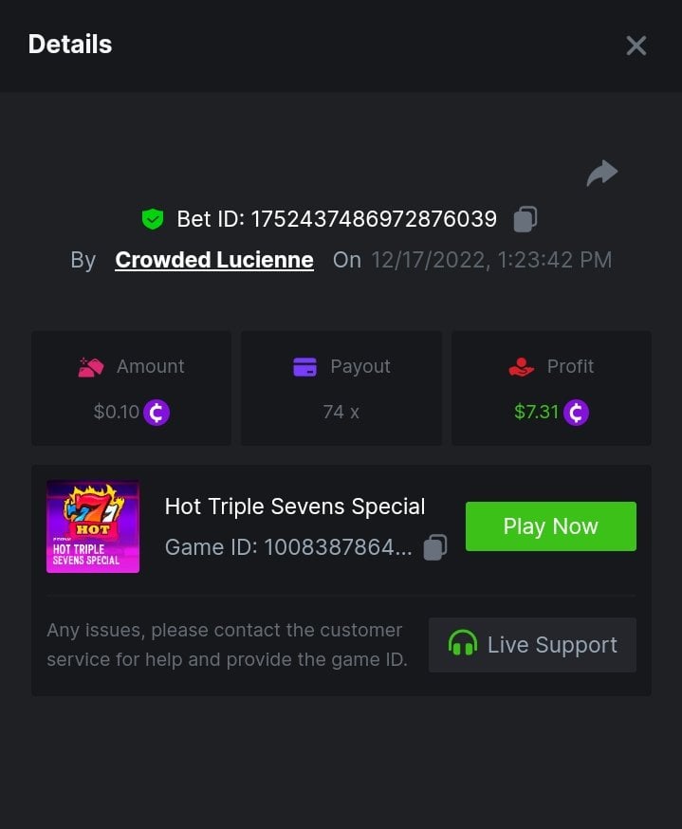Copy the Bet ID with copy icon

[x=525, y=219]
